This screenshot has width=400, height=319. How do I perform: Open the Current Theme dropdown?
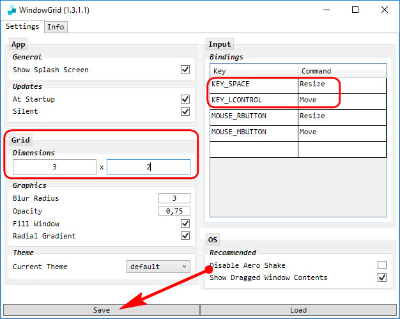158,267
